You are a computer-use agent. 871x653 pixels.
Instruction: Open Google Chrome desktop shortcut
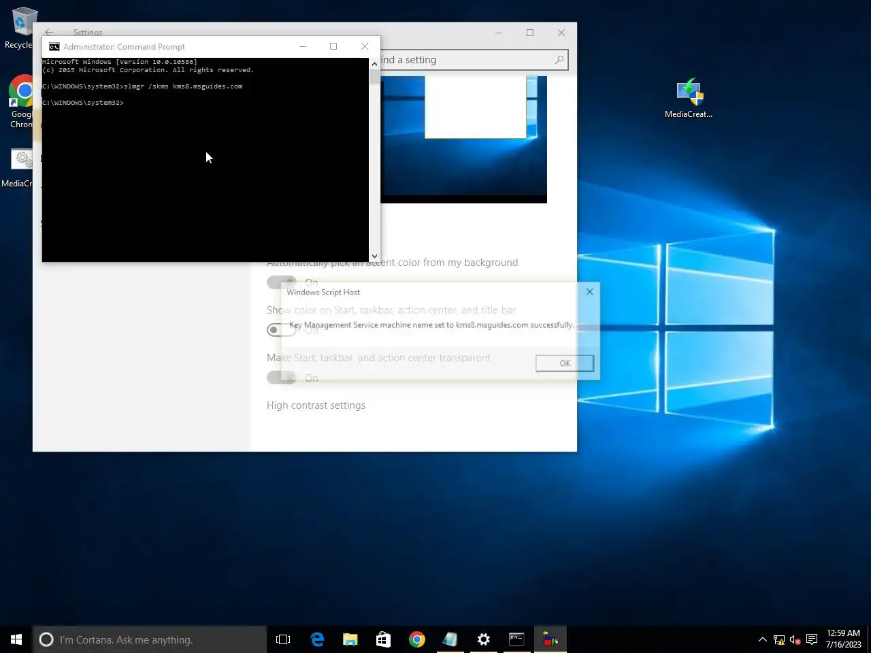click(22, 102)
